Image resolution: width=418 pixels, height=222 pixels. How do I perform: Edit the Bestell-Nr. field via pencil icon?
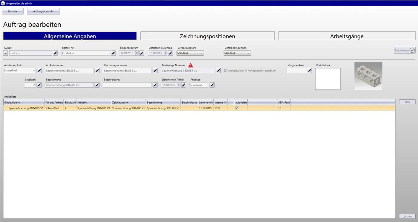113,53
